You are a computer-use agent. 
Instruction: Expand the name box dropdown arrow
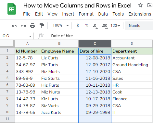coord(30,36)
